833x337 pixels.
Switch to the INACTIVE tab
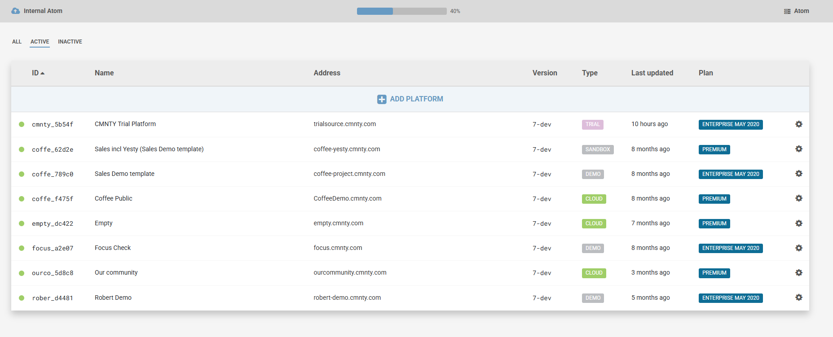pyautogui.click(x=70, y=42)
